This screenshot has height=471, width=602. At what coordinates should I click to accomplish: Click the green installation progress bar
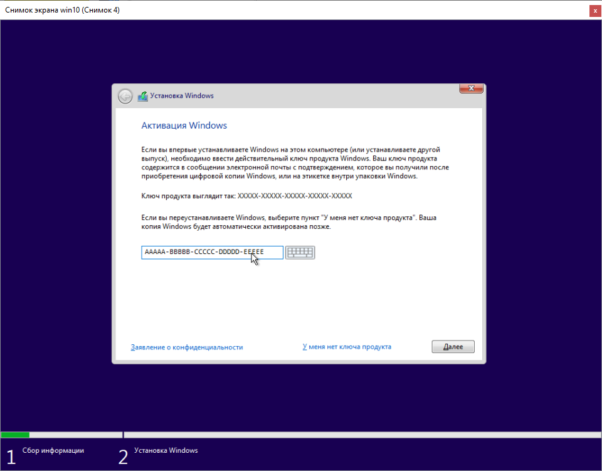point(15,435)
